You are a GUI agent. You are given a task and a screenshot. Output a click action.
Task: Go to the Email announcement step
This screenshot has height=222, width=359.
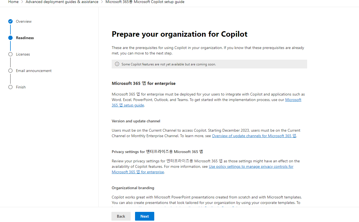point(34,71)
